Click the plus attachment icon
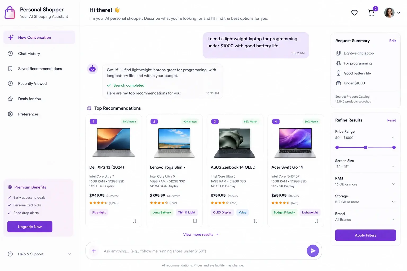Screen dimensions: 407x271 (94, 251)
